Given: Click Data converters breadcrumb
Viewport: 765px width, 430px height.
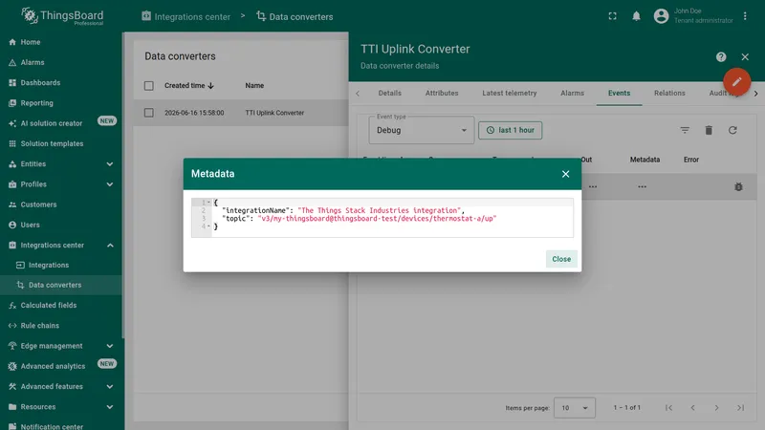Looking at the screenshot, I should [x=295, y=16].
